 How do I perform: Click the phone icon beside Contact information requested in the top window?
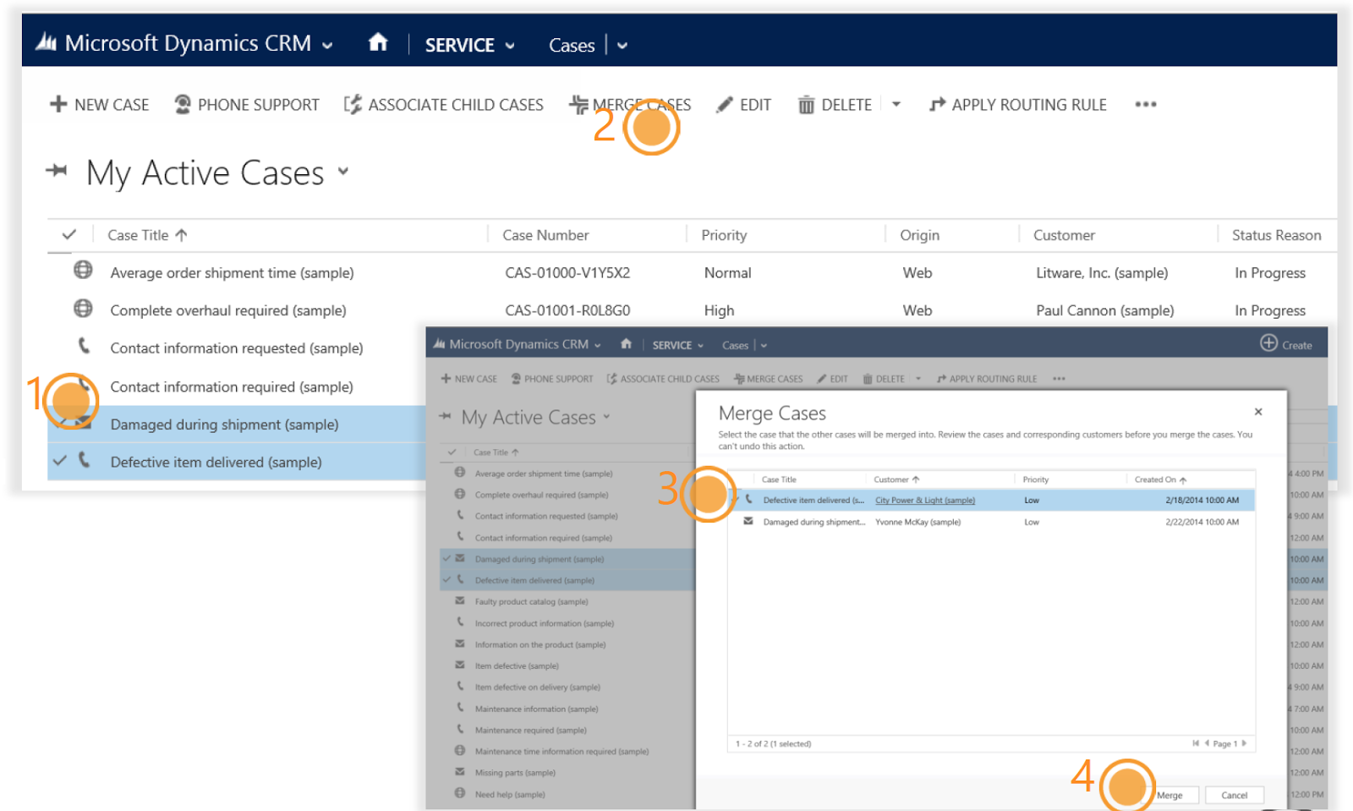pyautogui.click(x=84, y=345)
